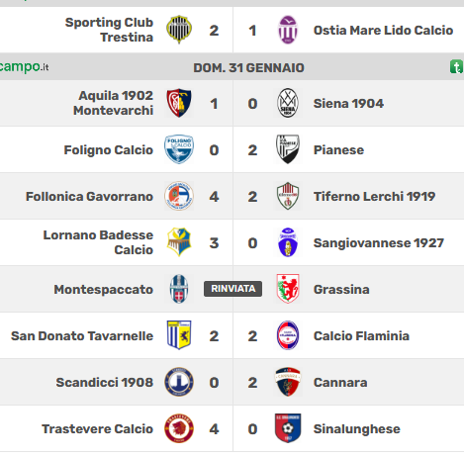This screenshot has height=459, width=464.
Task: Click the Sangiovannese 1927 blue badge
Action: (288, 242)
